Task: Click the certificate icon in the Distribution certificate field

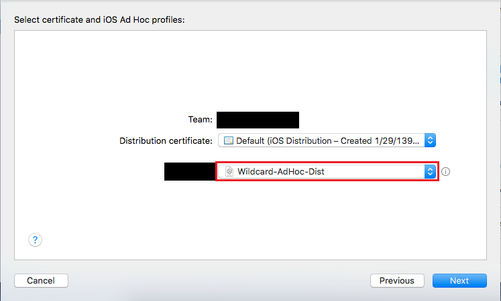Action: [x=229, y=140]
